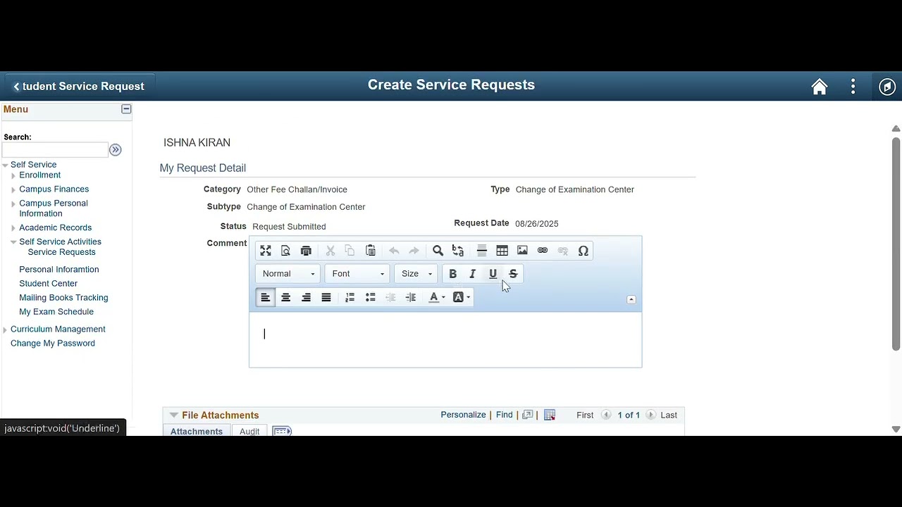902x507 pixels.
Task: Insert a table into the comment
Action: click(x=502, y=251)
